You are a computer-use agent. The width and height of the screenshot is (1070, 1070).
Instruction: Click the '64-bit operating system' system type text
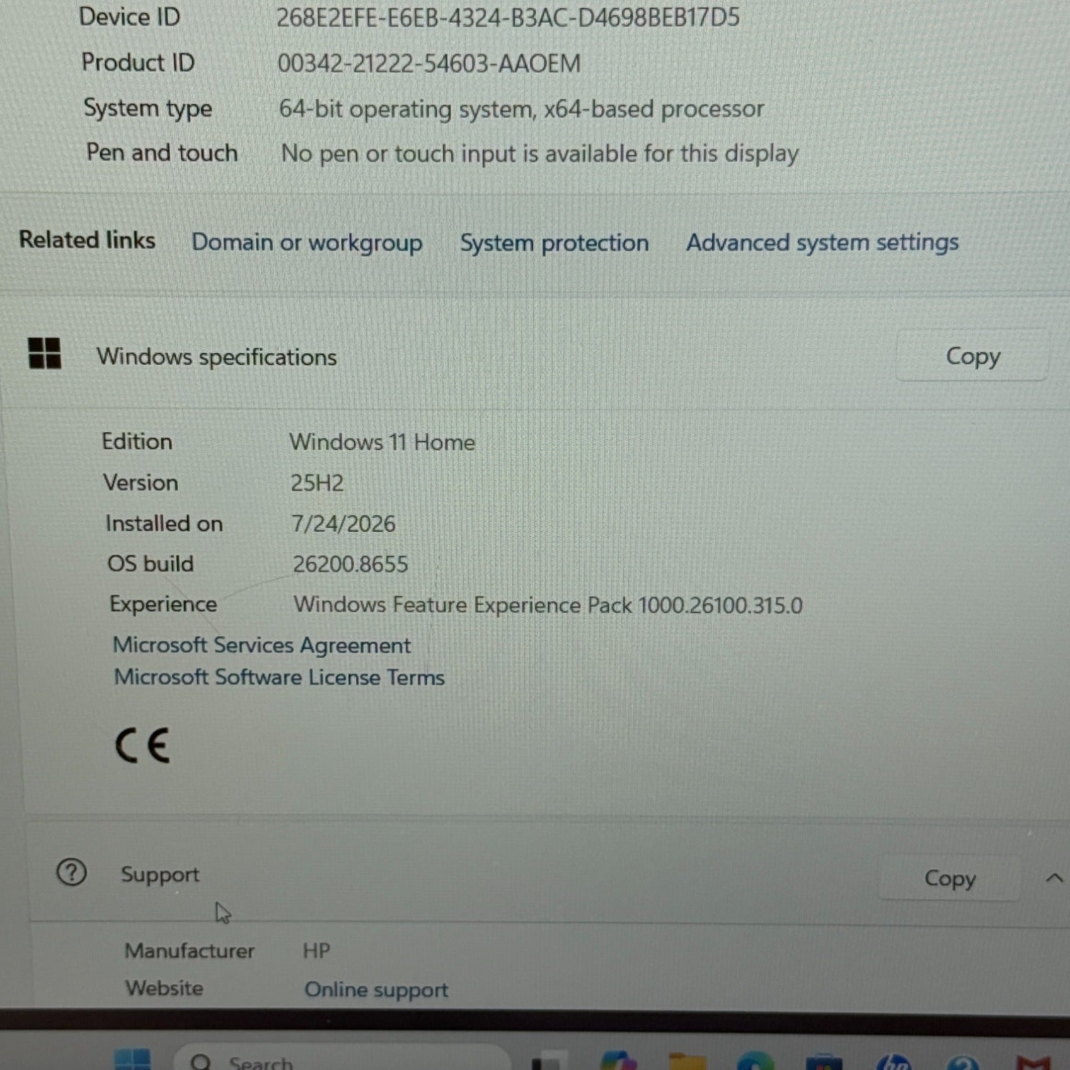(521, 109)
